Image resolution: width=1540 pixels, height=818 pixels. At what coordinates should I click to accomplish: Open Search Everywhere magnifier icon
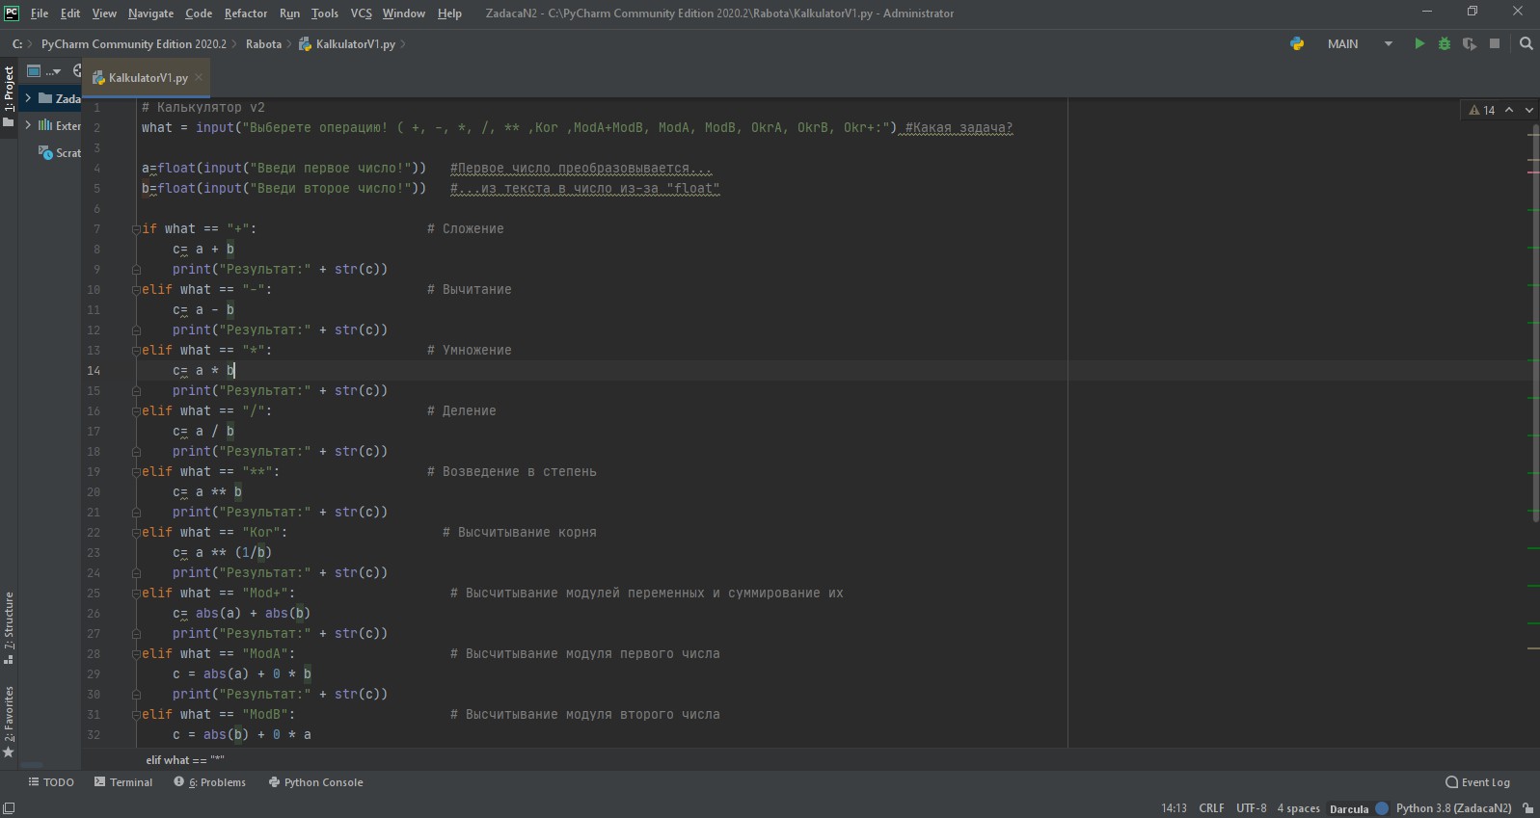1526,43
